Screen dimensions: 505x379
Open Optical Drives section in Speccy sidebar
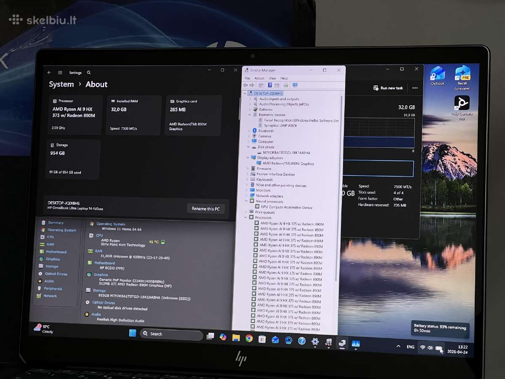(x=53, y=274)
